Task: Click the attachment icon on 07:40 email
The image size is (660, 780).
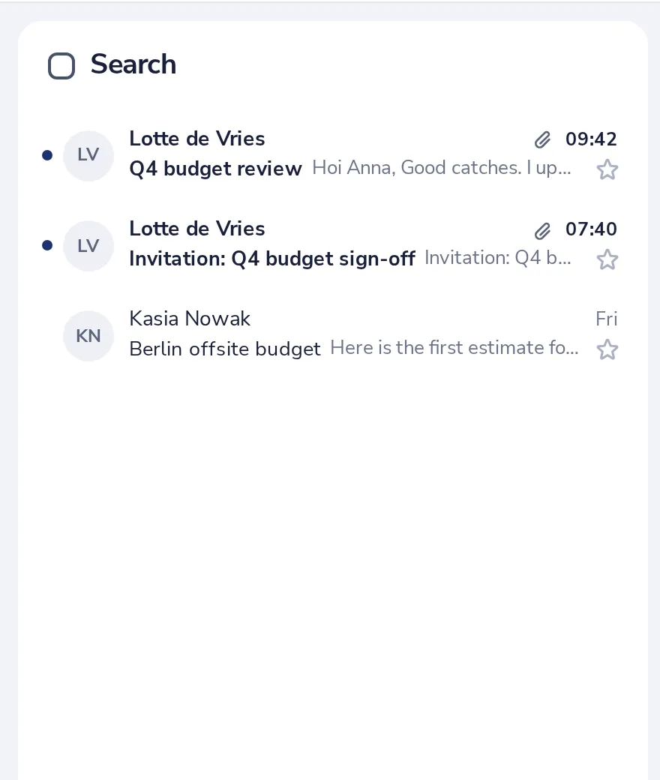Action: [542, 230]
